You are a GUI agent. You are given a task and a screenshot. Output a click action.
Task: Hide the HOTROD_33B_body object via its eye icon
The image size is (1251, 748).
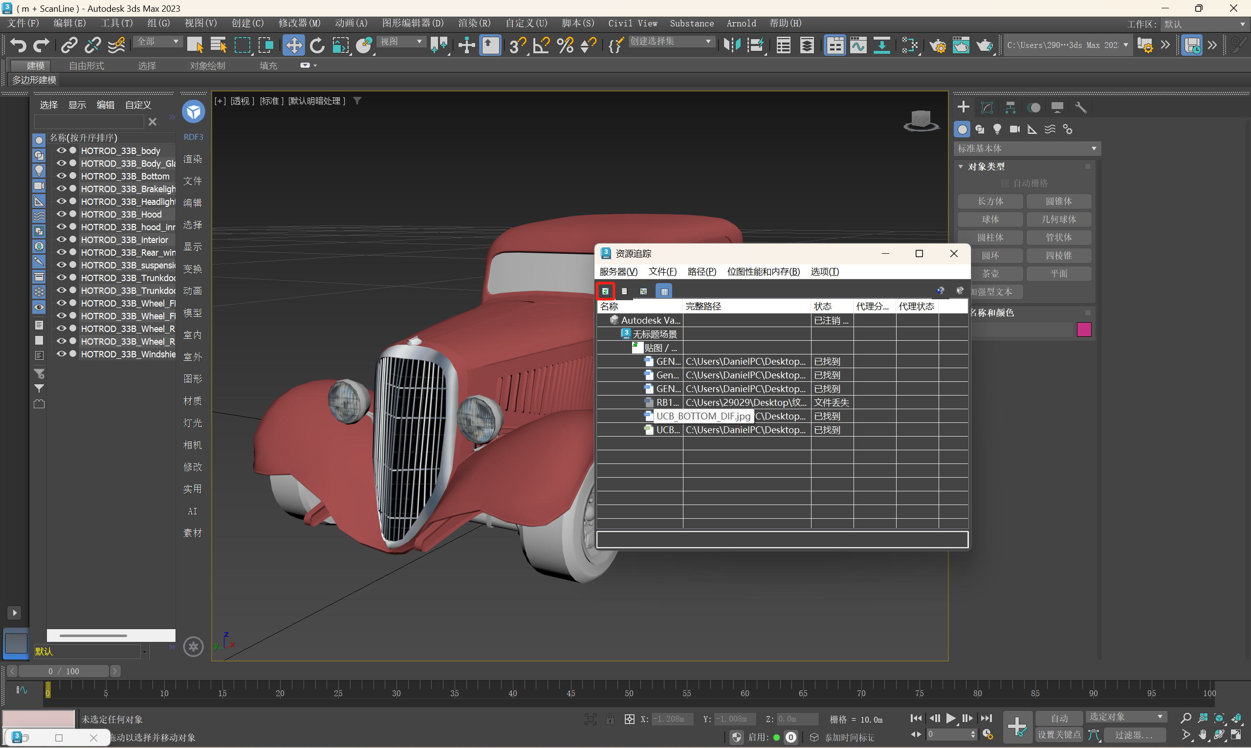point(62,151)
